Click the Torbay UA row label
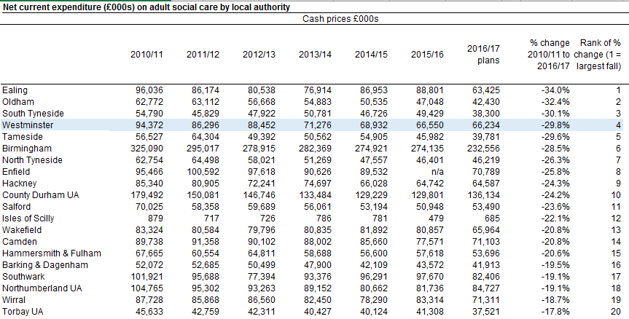 click(x=23, y=312)
